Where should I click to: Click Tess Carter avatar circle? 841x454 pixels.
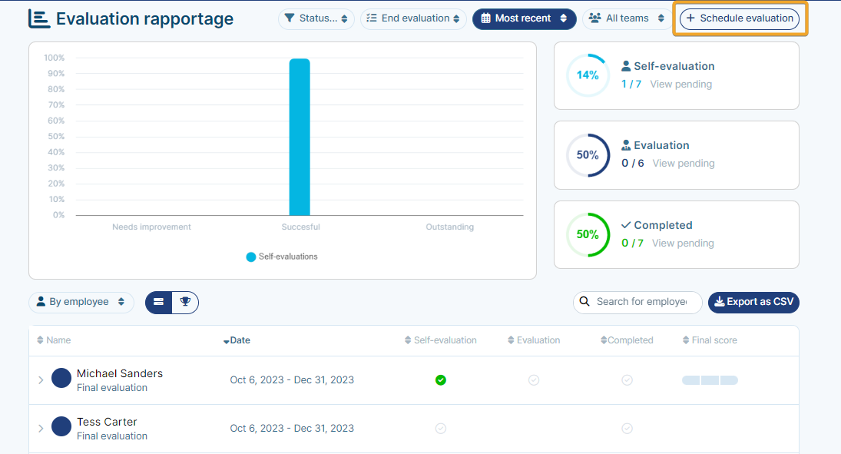61,426
